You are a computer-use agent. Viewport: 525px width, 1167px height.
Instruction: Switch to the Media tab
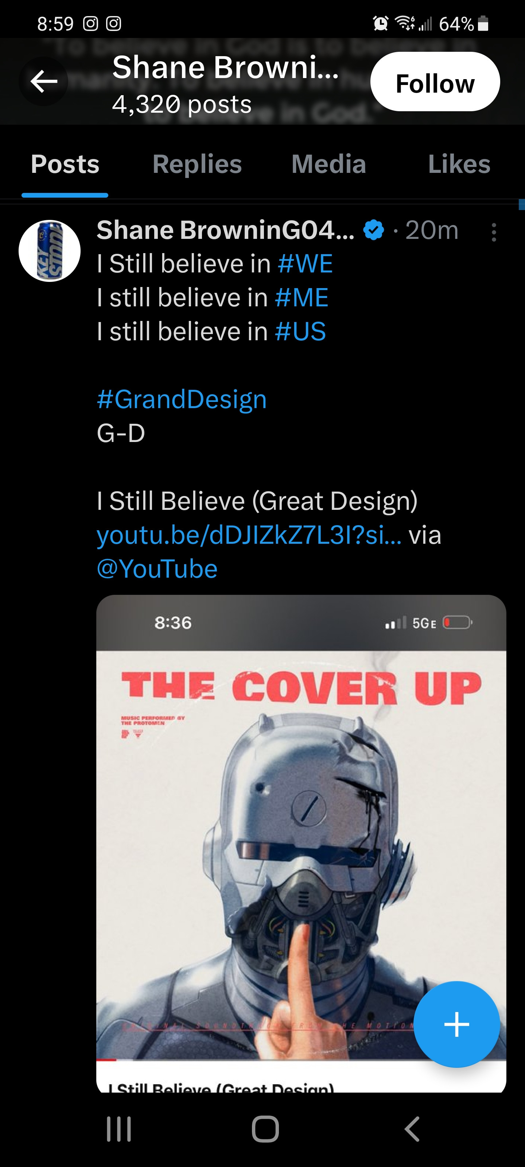[x=328, y=163]
